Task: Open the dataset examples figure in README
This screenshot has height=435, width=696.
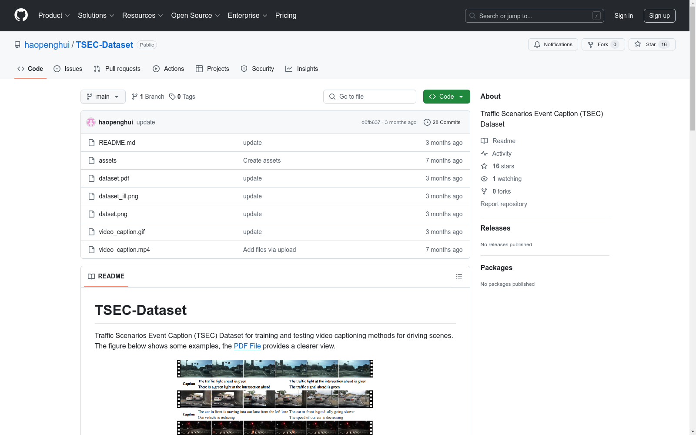Action: [275, 397]
